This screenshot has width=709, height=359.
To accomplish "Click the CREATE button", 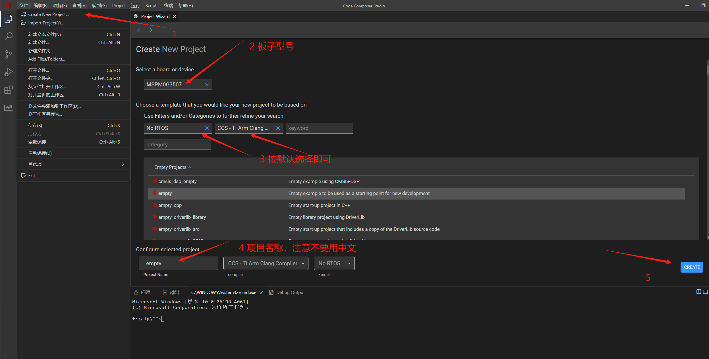I will pos(692,267).
